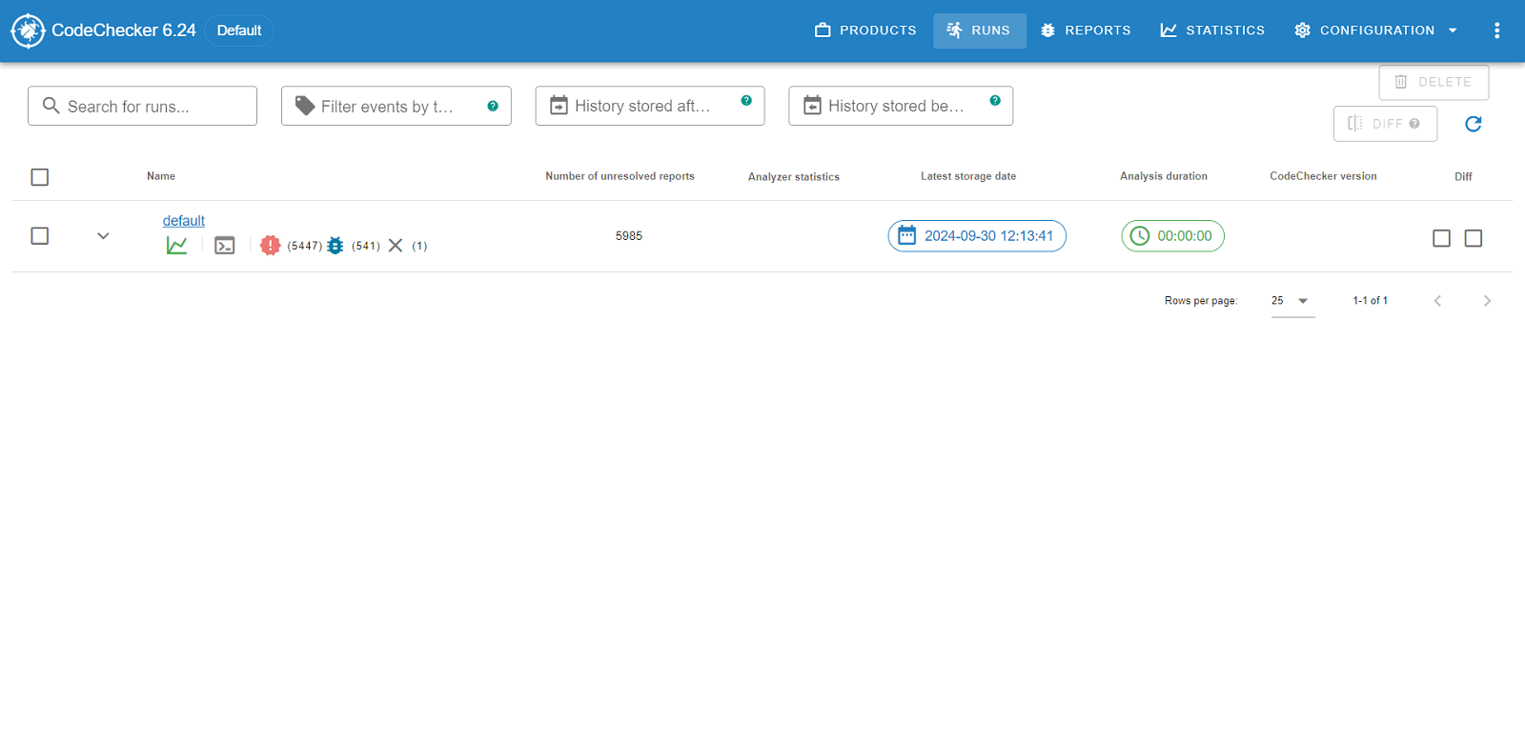Select the default run checkbox

pyautogui.click(x=40, y=236)
